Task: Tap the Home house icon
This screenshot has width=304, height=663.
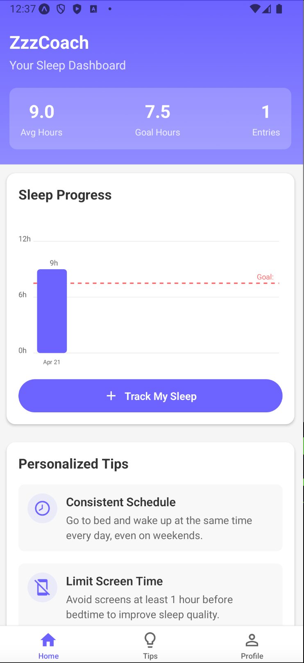Action: (x=48, y=640)
